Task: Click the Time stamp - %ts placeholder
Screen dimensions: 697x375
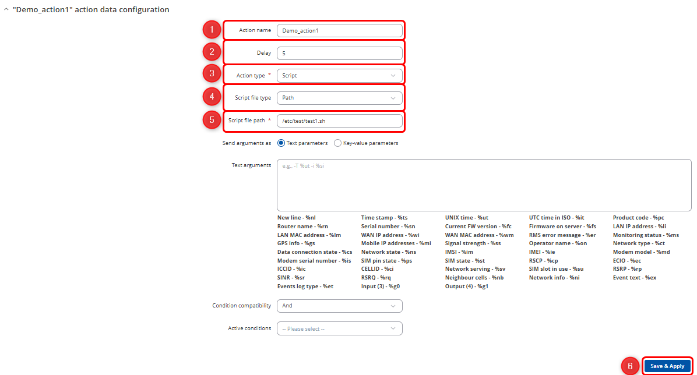Action: [x=384, y=217]
